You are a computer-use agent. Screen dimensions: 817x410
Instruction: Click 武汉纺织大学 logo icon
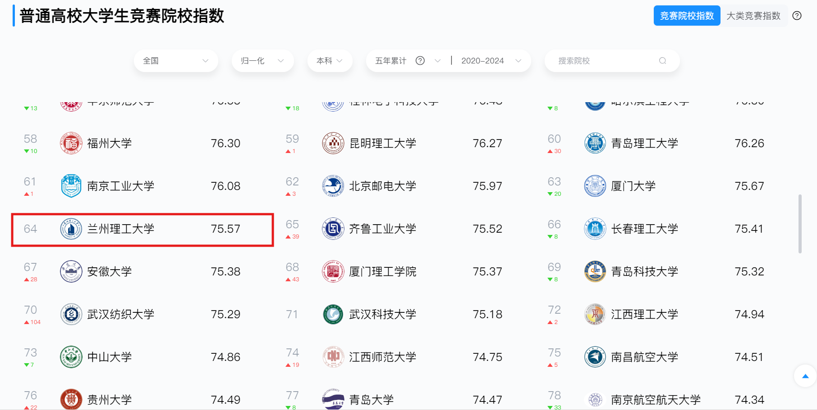coord(71,314)
